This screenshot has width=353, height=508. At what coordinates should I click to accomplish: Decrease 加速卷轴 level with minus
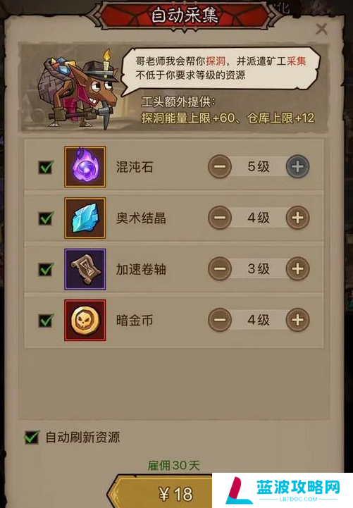(220, 269)
